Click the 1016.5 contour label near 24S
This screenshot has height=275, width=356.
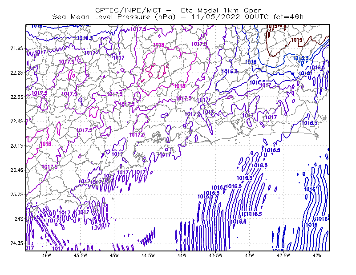point(239,222)
